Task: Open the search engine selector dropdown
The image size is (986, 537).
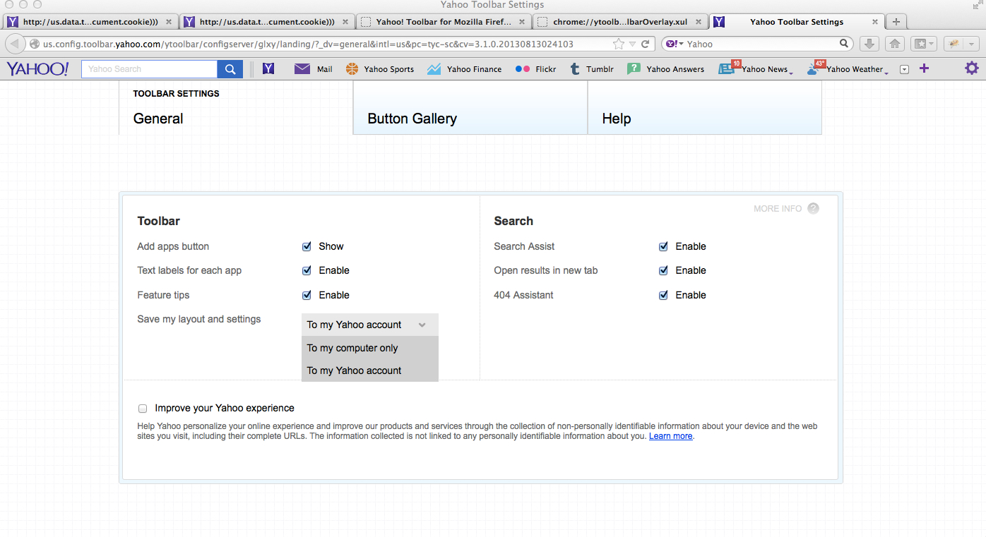Action: coord(675,44)
